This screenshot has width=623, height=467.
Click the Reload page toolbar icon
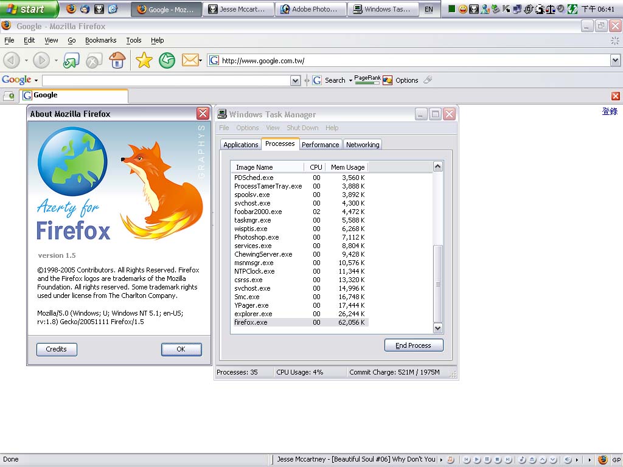click(71, 60)
